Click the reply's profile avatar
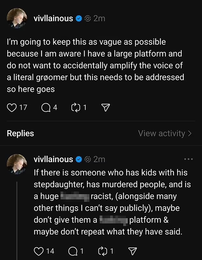The width and height of the screenshot is (202, 260). click(17, 164)
